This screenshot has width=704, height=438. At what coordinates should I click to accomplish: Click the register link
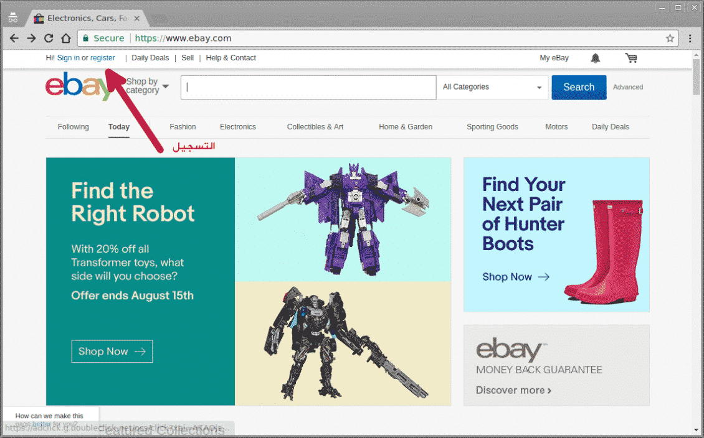click(x=102, y=58)
